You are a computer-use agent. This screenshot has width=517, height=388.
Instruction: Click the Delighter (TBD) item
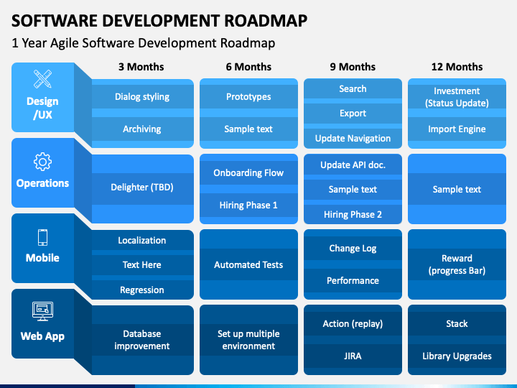[x=142, y=188]
